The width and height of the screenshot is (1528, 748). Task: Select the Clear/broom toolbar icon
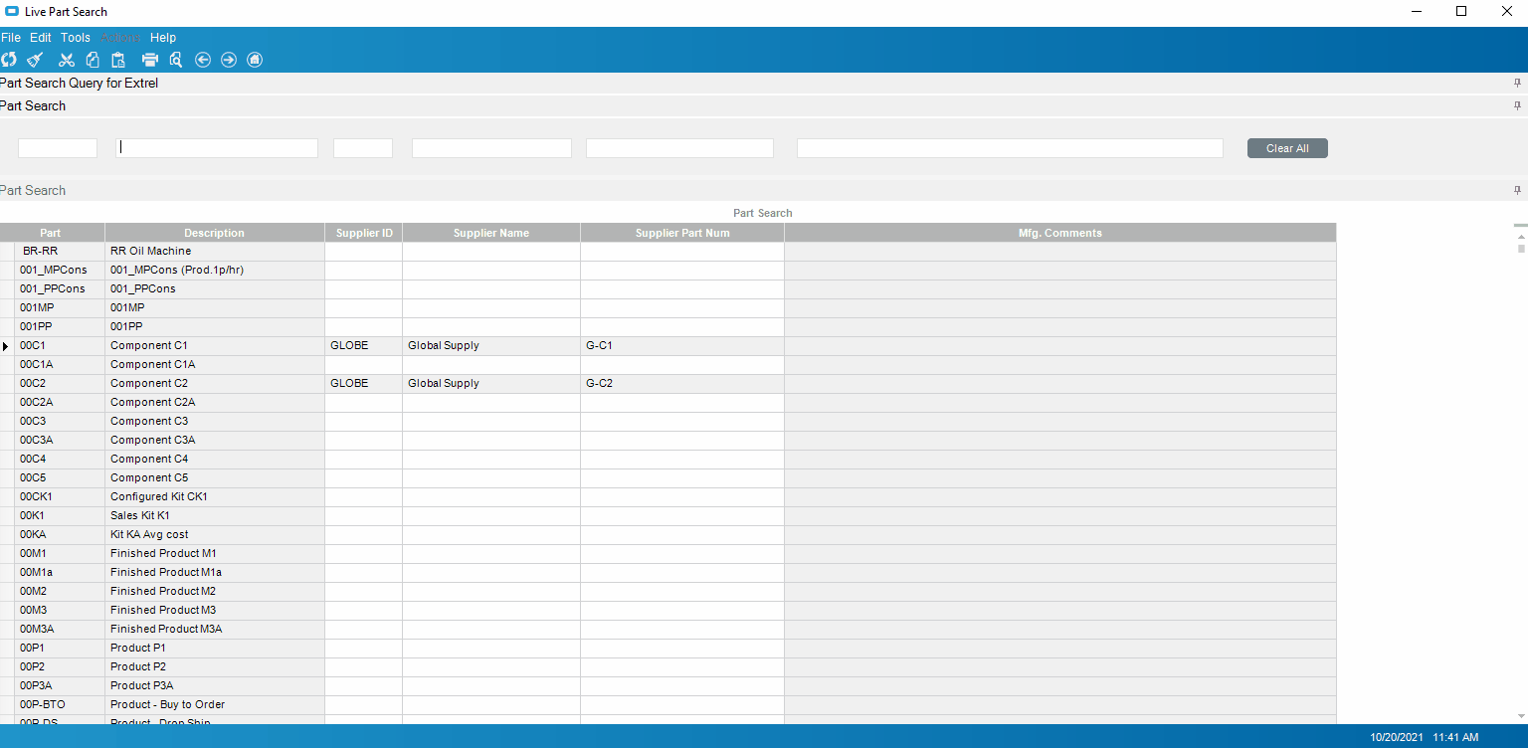pos(35,60)
